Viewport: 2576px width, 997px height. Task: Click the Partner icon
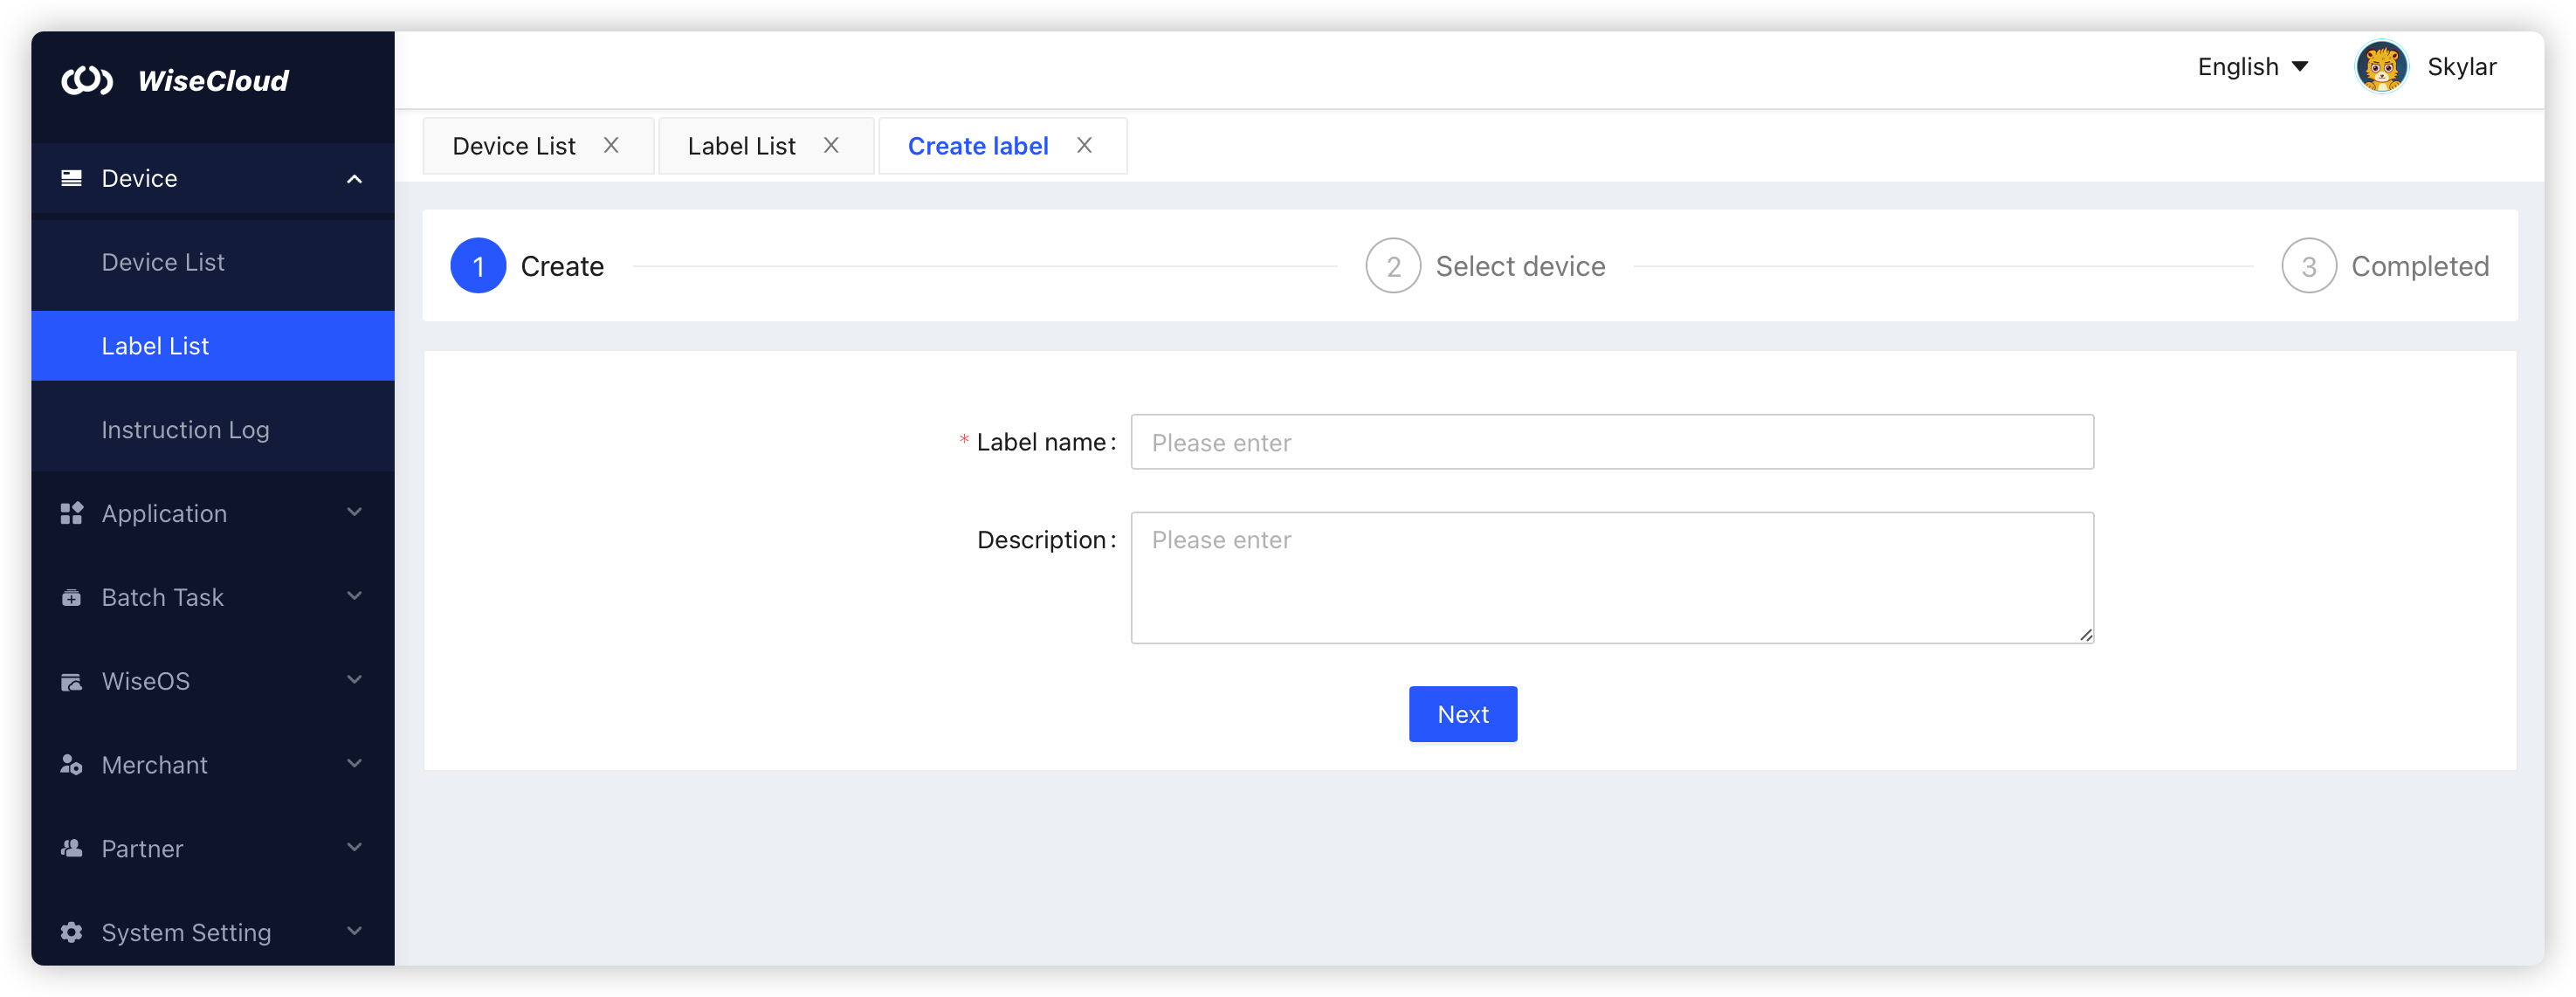pyautogui.click(x=72, y=847)
